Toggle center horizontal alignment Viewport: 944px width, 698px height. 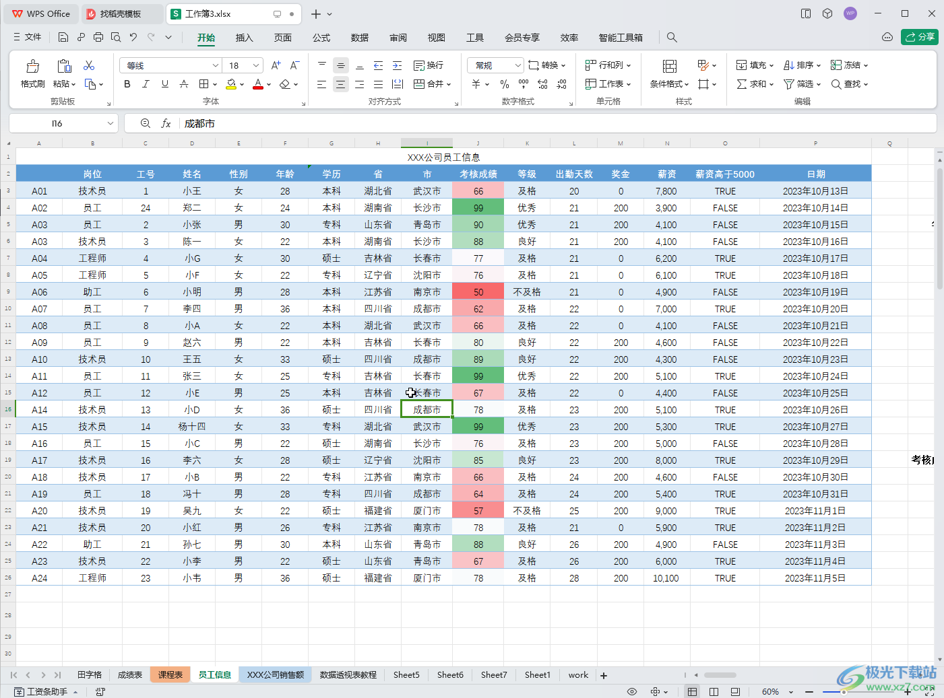[341, 84]
